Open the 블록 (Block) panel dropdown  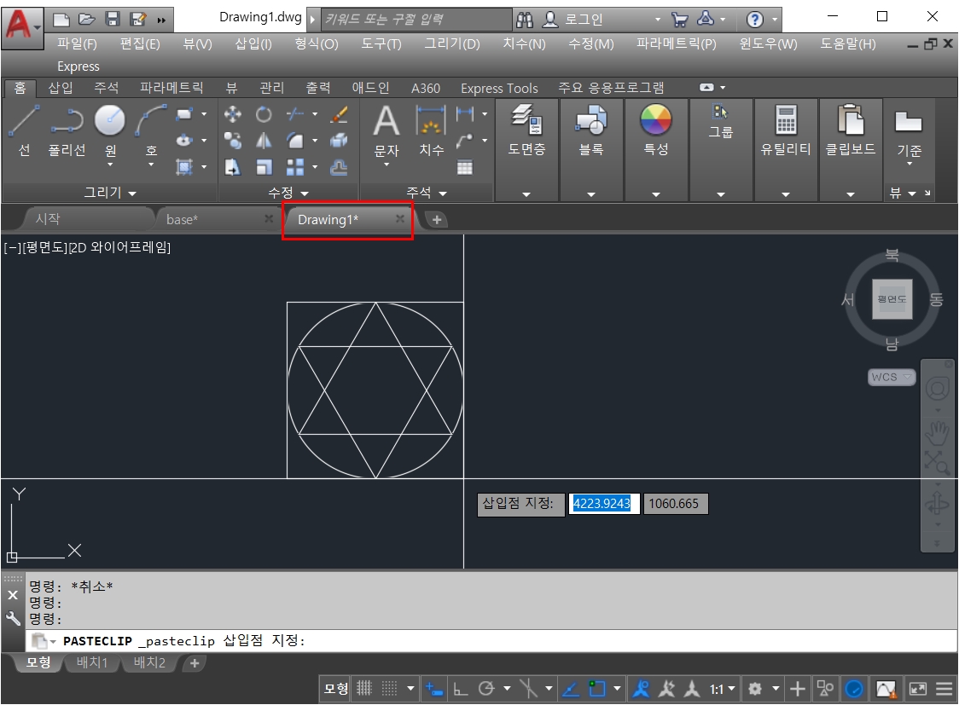click(591, 194)
